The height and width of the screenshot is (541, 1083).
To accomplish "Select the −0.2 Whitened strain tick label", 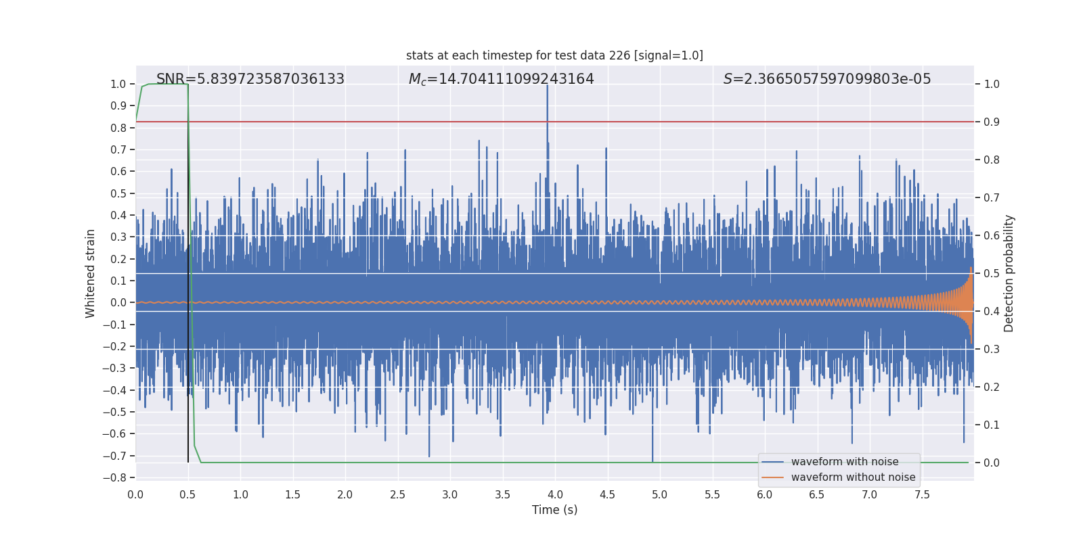I will pos(114,346).
